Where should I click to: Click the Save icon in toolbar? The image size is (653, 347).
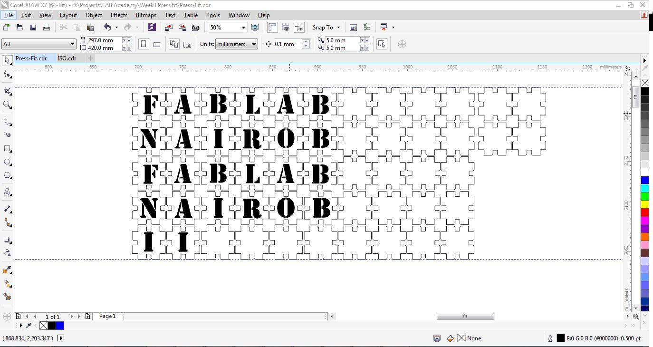pyautogui.click(x=33, y=28)
